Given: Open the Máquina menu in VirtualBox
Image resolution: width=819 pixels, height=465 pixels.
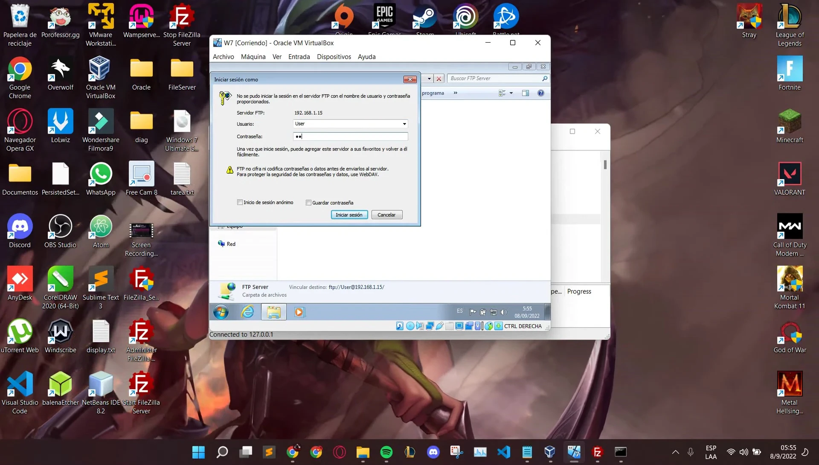Looking at the screenshot, I should [253, 57].
